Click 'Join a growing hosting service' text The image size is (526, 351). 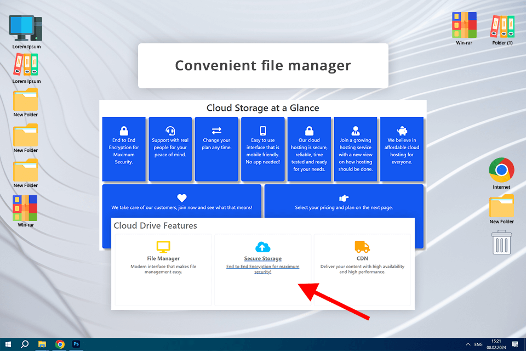tap(356, 155)
